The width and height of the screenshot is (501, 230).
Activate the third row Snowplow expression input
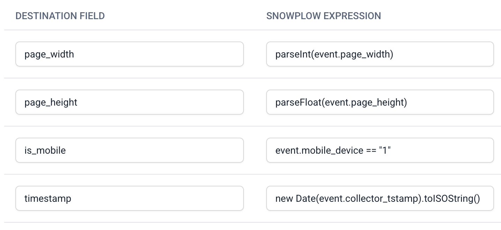[380, 150]
